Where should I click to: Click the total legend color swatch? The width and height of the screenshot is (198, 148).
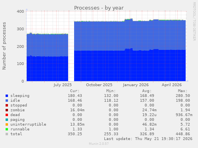click(7, 134)
